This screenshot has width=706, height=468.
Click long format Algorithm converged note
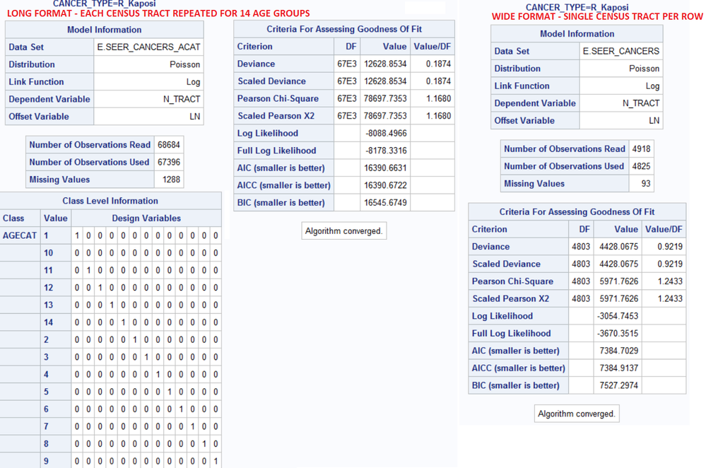(x=343, y=231)
